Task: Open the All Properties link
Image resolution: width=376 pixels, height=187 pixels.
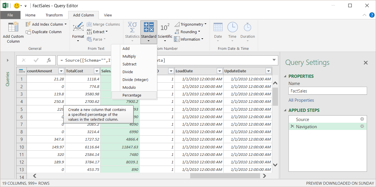Action: pos(301,100)
